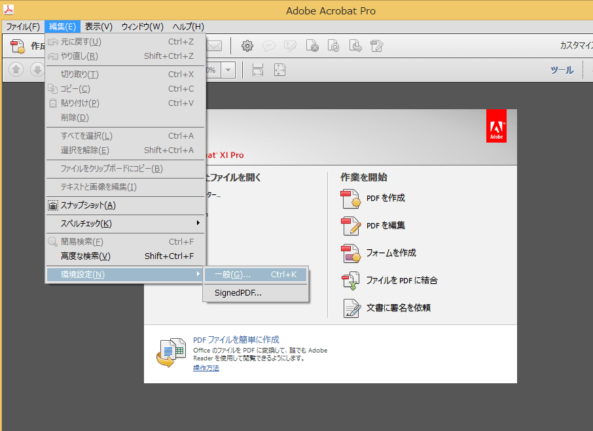Click the PDF を編集 pencil icon

[351, 226]
